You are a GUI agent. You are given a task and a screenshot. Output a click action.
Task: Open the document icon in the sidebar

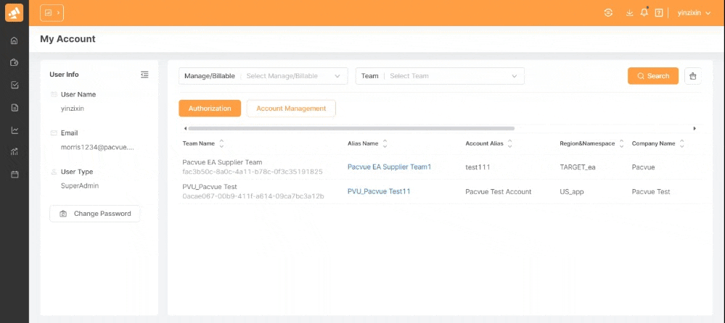(x=15, y=108)
